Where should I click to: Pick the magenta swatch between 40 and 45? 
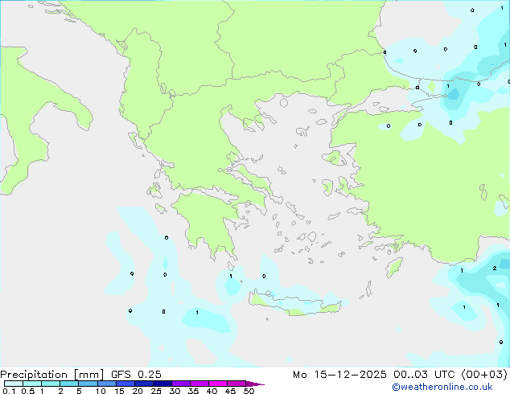tap(218, 384)
